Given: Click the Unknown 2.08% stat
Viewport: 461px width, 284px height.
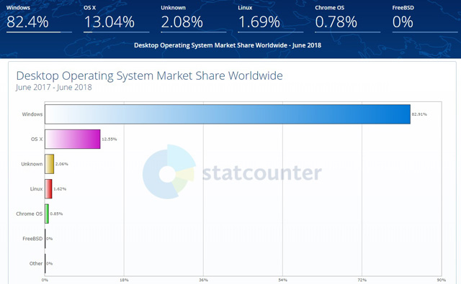Looking at the screenshot, I should click(194, 18).
